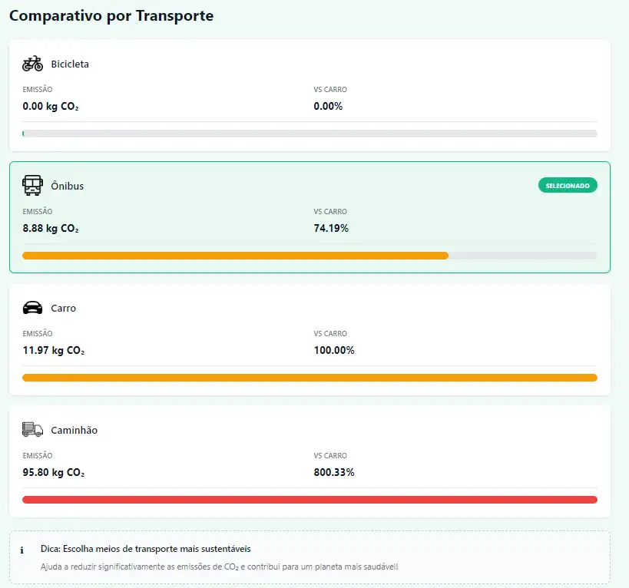Click the bus icon beside Ônibus

32,186
